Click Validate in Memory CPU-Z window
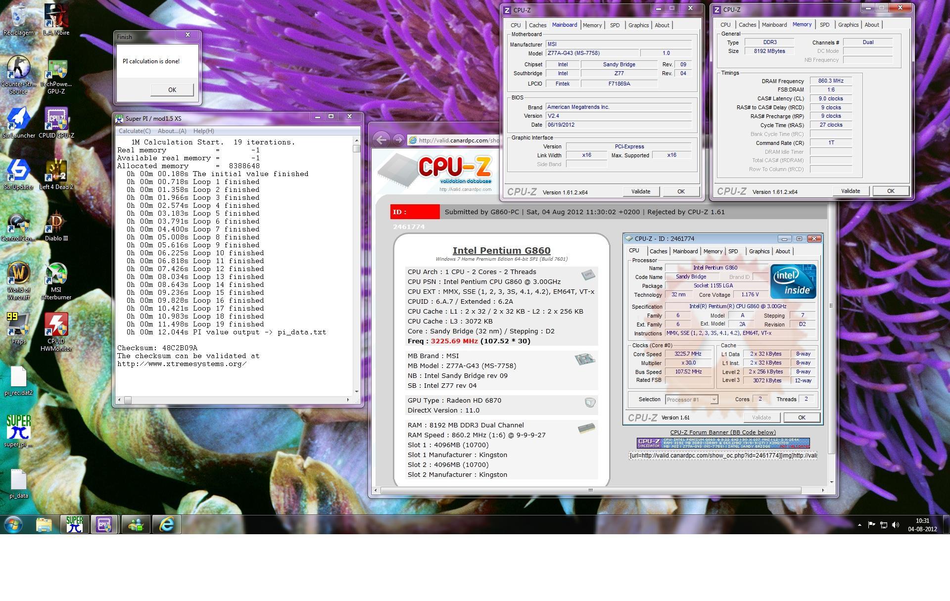950x601 pixels. click(x=851, y=191)
